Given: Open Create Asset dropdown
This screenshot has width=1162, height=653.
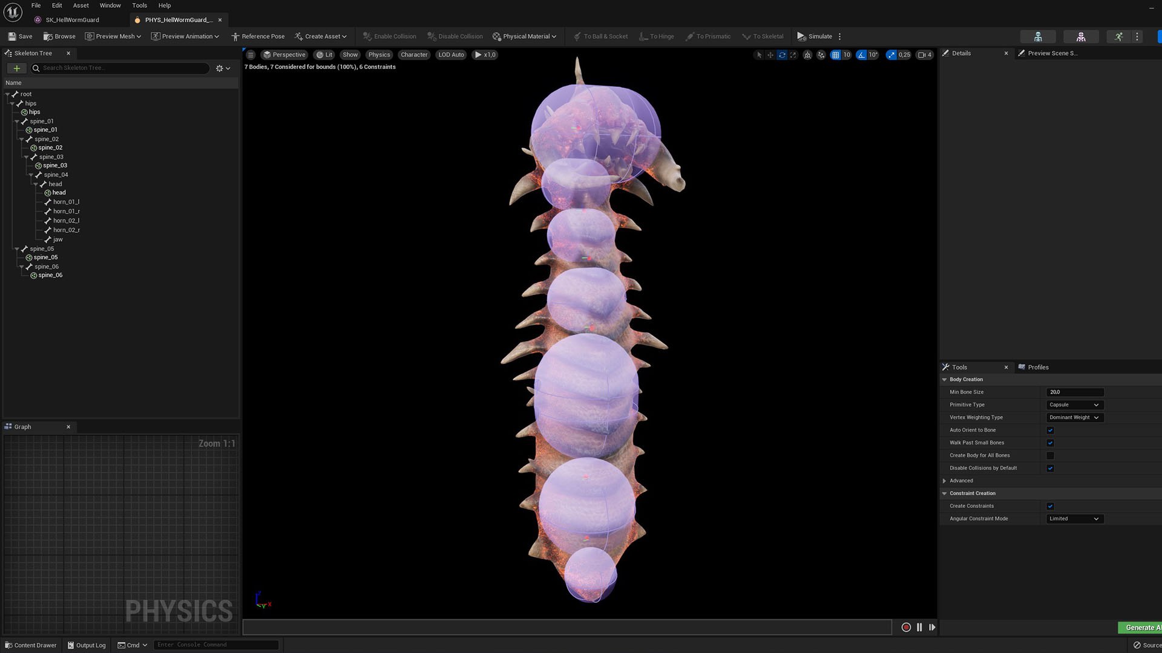Looking at the screenshot, I should point(320,36).
